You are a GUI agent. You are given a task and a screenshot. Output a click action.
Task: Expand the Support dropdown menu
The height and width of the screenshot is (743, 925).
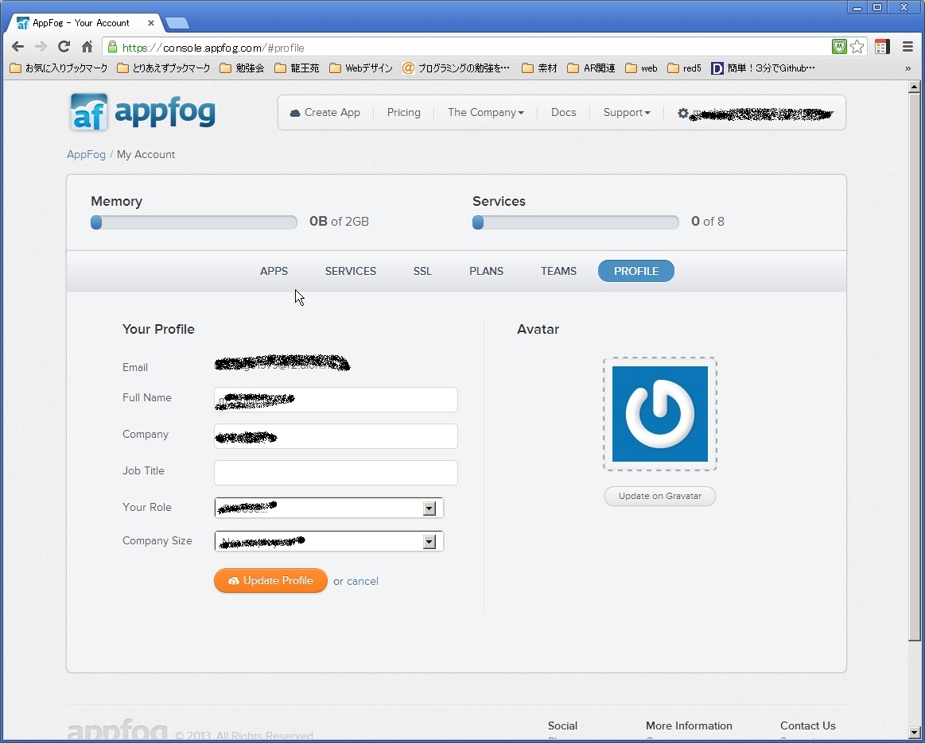click(627, 113)
